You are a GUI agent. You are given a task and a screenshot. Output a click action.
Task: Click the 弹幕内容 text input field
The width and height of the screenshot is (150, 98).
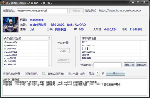pyautogui.click(x=107, y=65)
